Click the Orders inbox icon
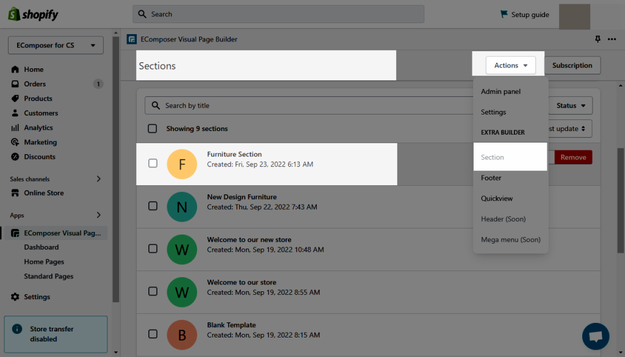 pos(15,84)
